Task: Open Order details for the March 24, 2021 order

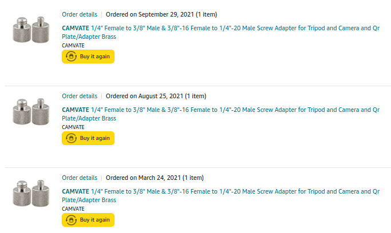Action: click(x=80, y=178)
